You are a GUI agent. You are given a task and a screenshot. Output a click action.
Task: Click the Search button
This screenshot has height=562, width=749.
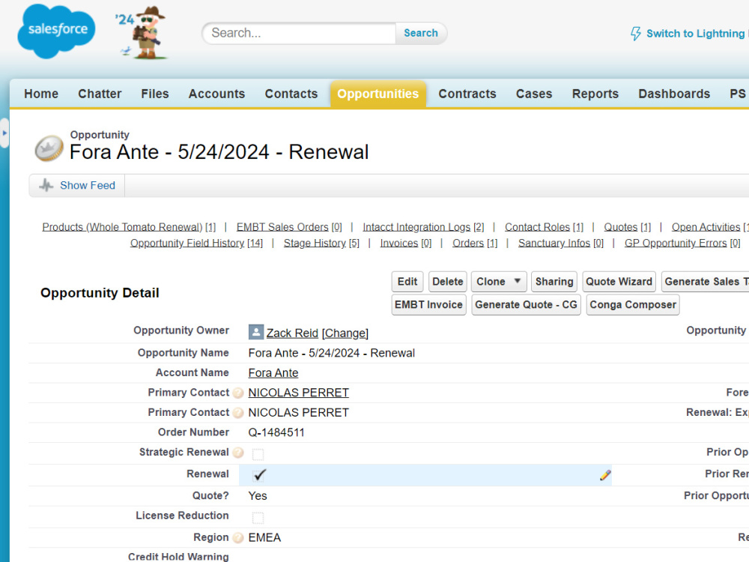point(421,33)
